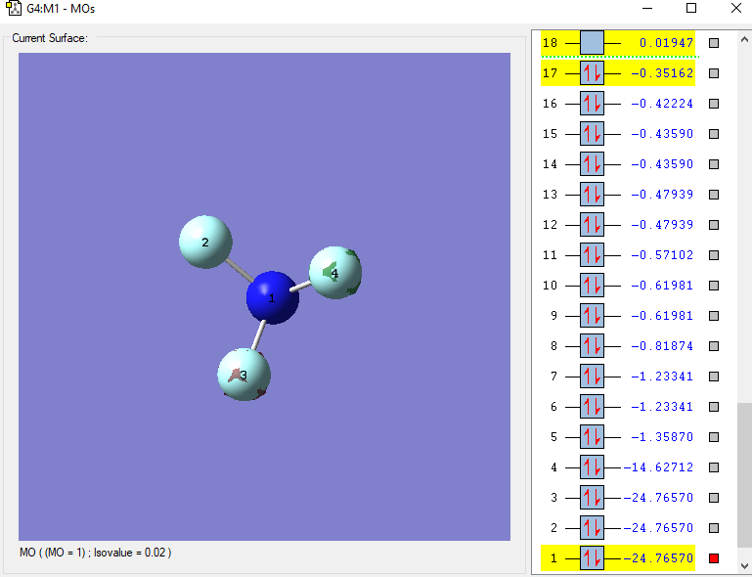Click the nitrogen atom labeled 1
Viewport: 752px width, 577px height.
(272, 297)
